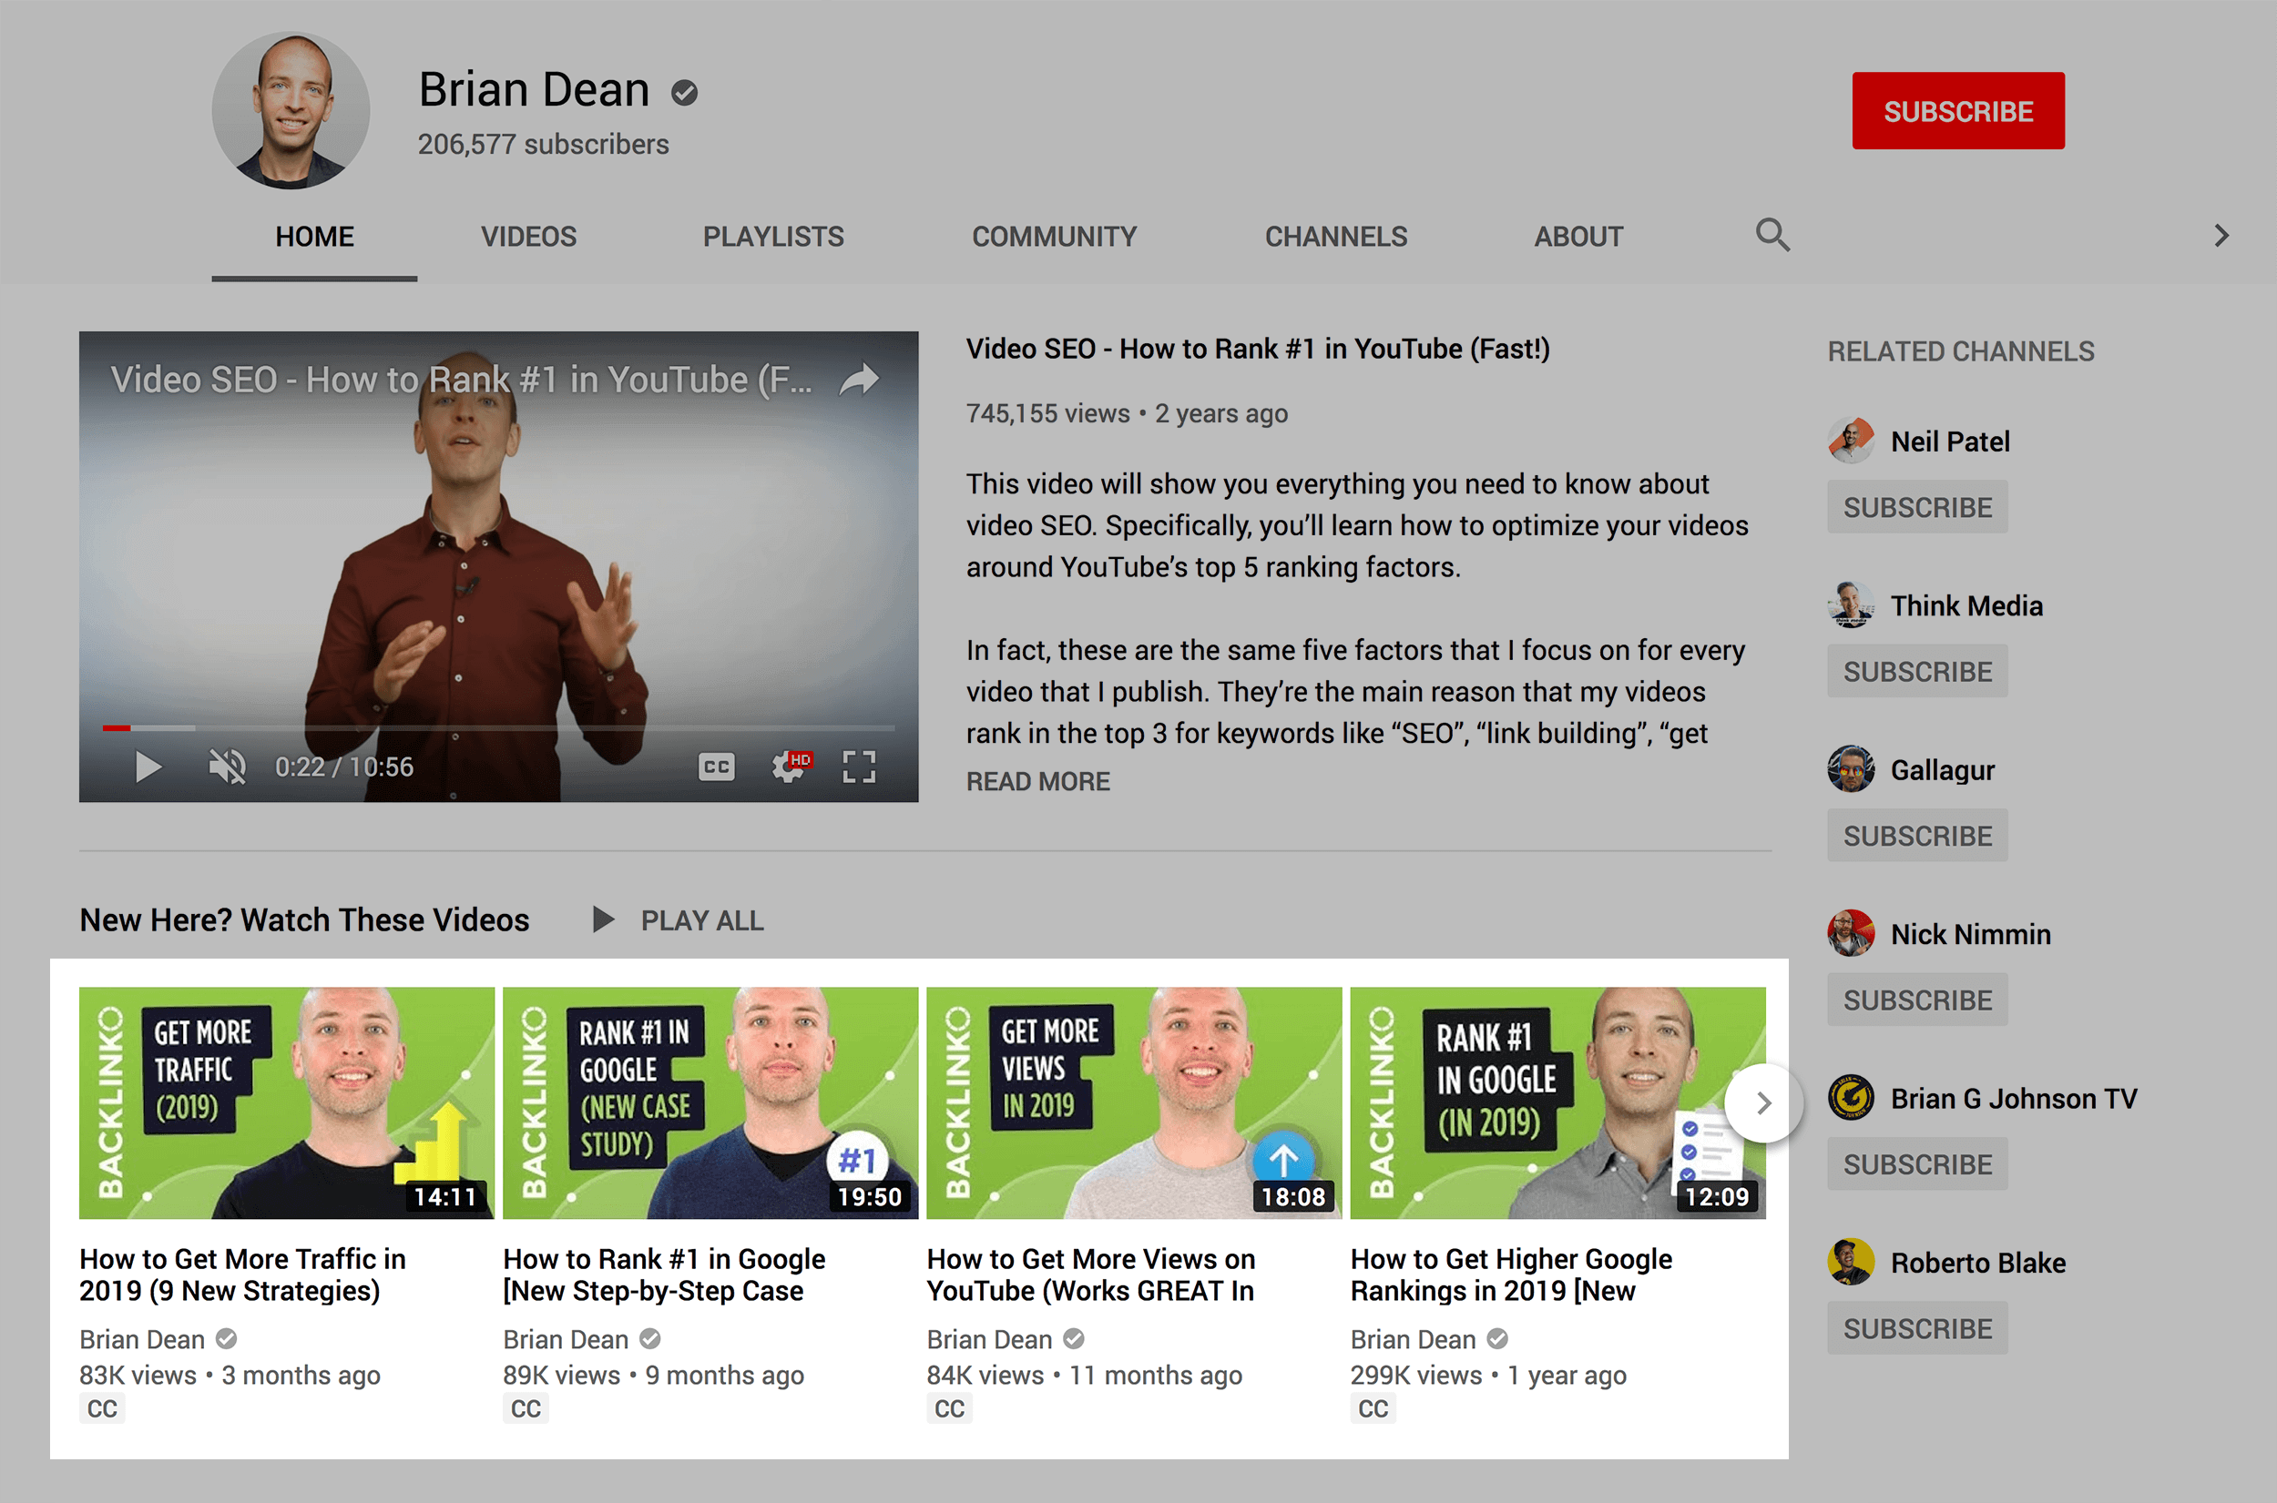Click the Think Media channel name
This screenshot has height=1503, width=2277.
coord(1966,605)
